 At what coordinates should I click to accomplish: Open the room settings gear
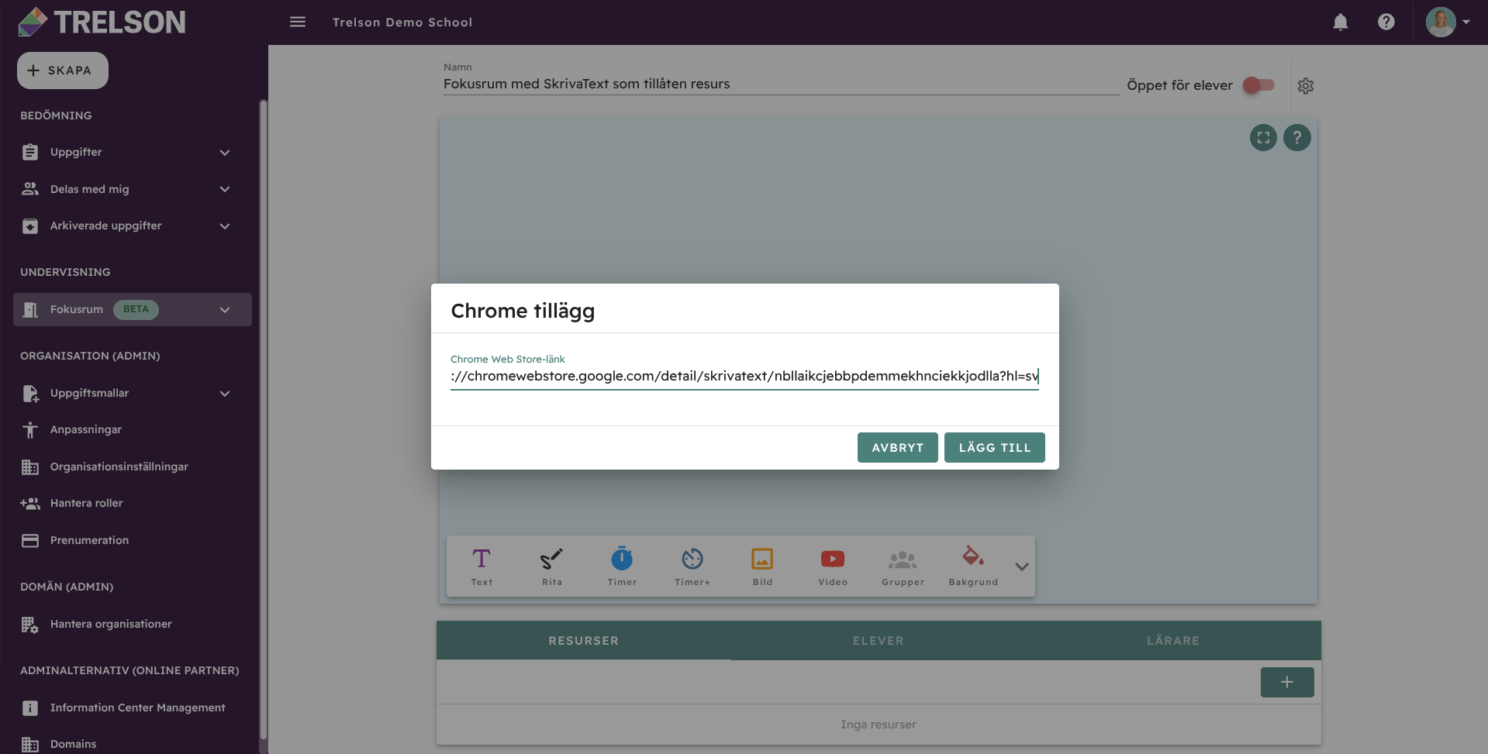point(1306,86)
